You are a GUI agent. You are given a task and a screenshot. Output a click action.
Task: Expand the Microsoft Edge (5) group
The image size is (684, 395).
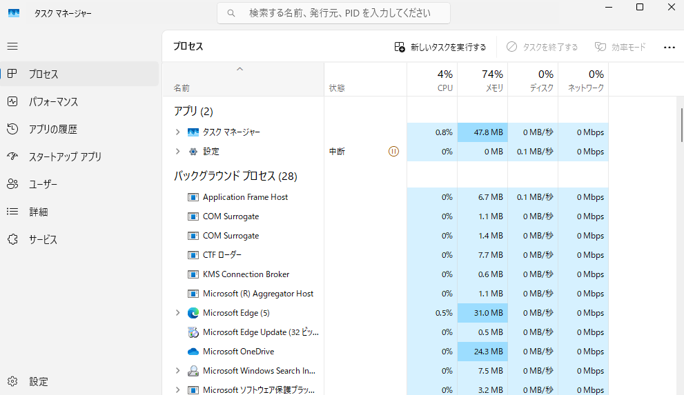click(177, 313)
